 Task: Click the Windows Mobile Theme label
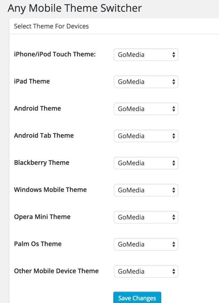pyautogui.click(x=50, y=190)
